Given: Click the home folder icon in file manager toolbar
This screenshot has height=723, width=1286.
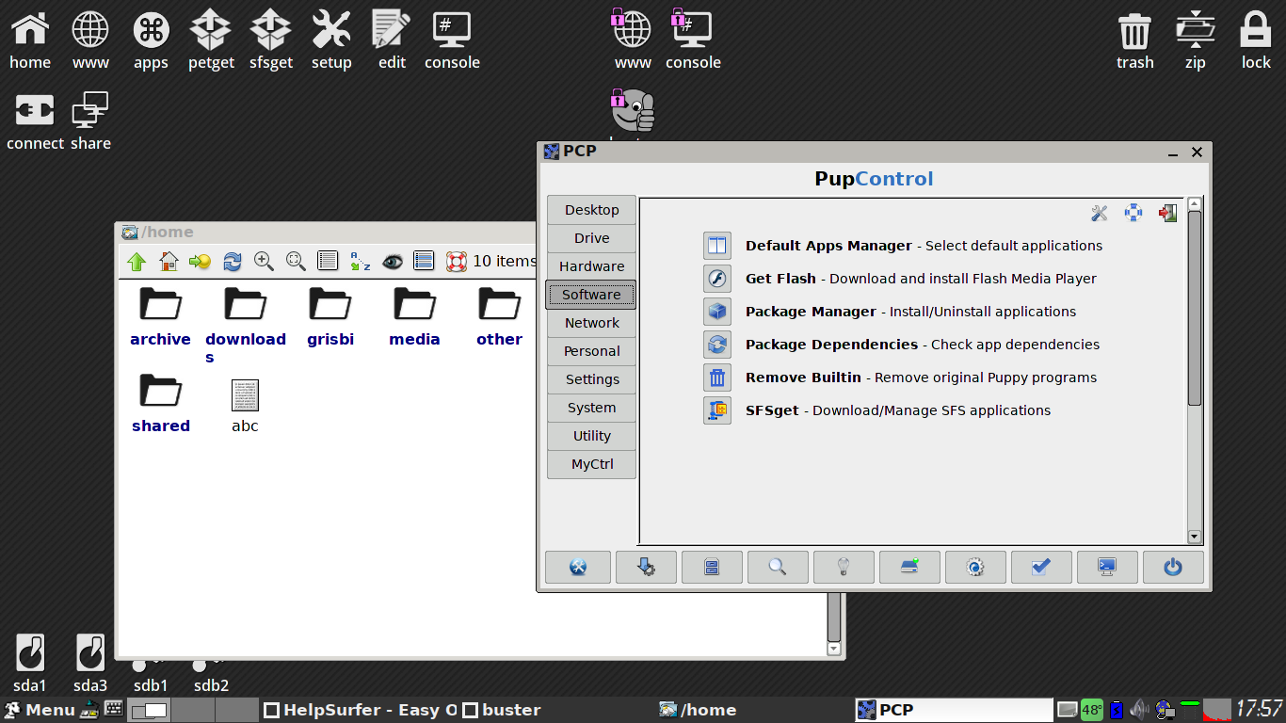Looking at the screenshot, I should pyautogui.click(x=169, y=262).
